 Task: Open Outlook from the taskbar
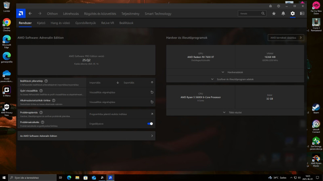[x=94, y=177]
